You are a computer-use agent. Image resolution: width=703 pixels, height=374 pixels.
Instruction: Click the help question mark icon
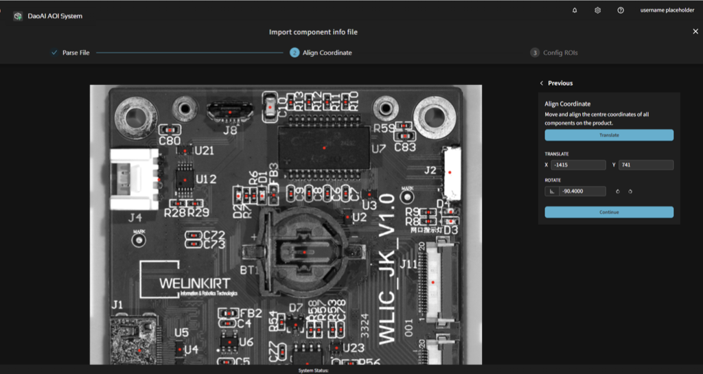tap(621, 10)
